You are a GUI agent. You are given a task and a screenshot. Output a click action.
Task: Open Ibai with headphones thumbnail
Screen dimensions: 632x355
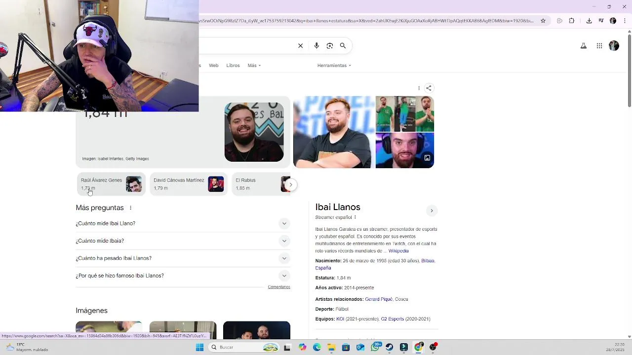pos(405,150)
